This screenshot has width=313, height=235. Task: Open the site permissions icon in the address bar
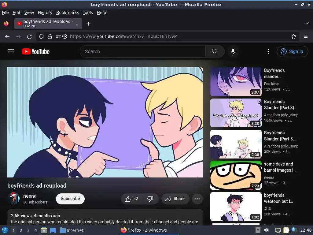coord(58,36)
